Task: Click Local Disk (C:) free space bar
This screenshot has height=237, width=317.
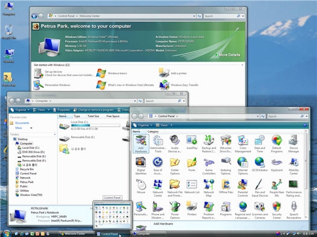Action: tap(95, 125)
